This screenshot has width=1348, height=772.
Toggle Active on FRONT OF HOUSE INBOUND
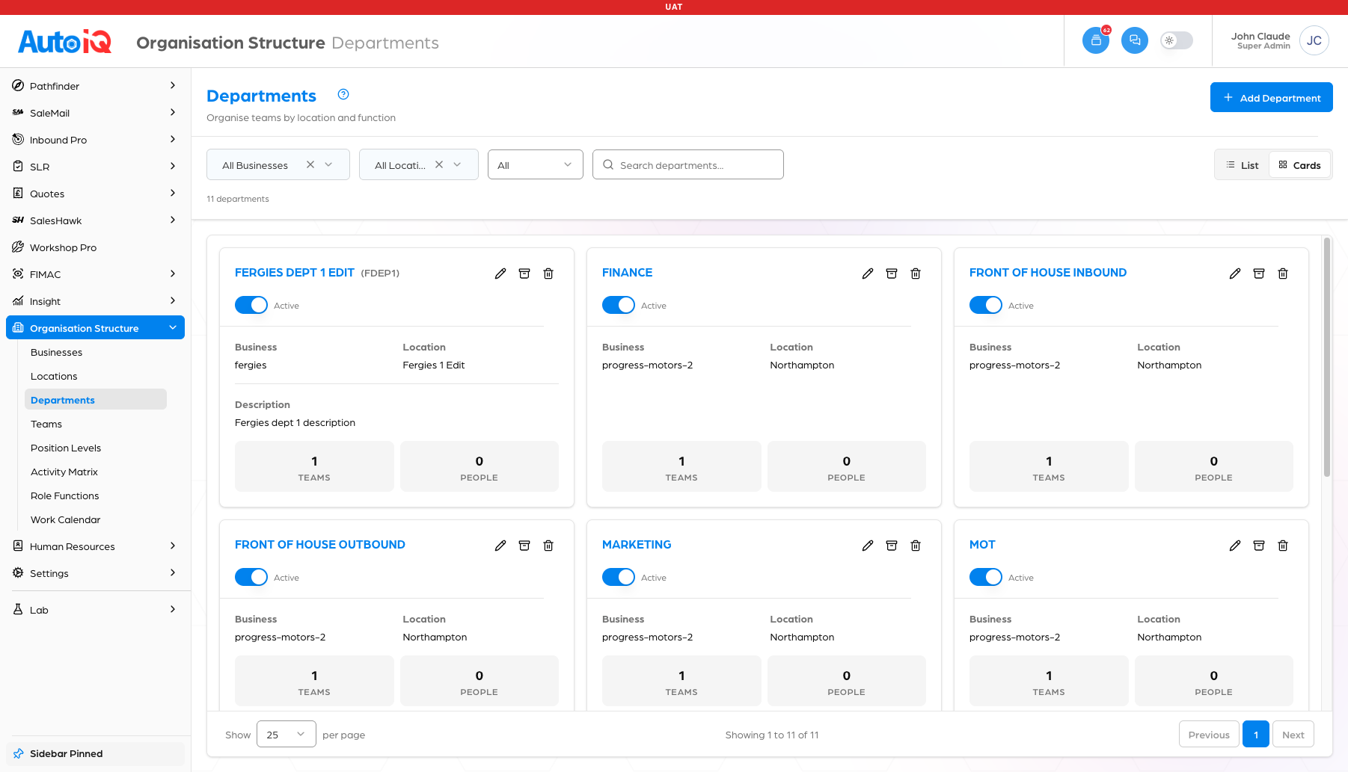pyautogui.click(x=986, y=305)
